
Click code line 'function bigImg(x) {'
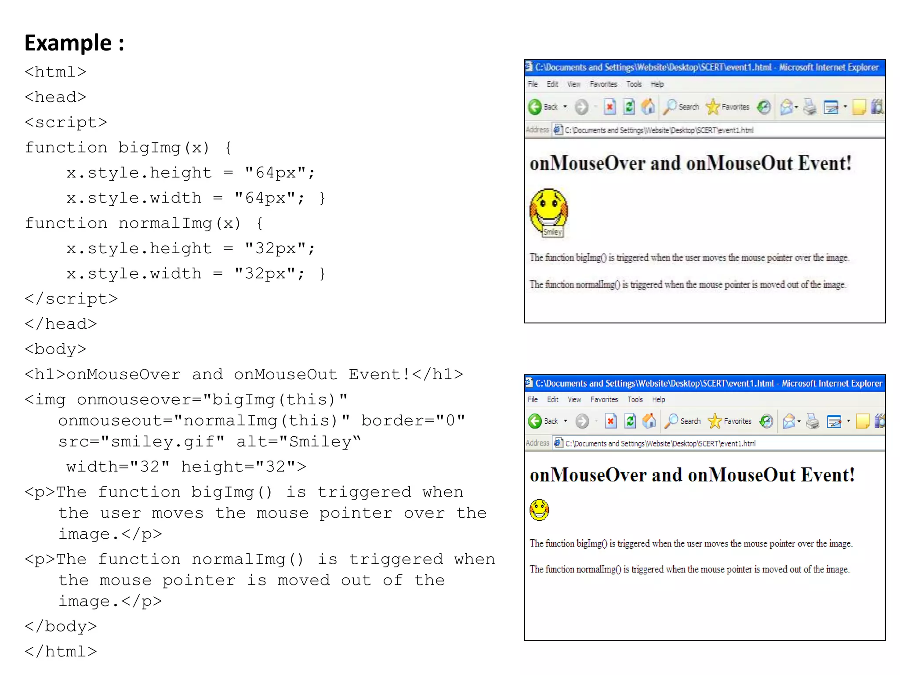coord(128,148)
